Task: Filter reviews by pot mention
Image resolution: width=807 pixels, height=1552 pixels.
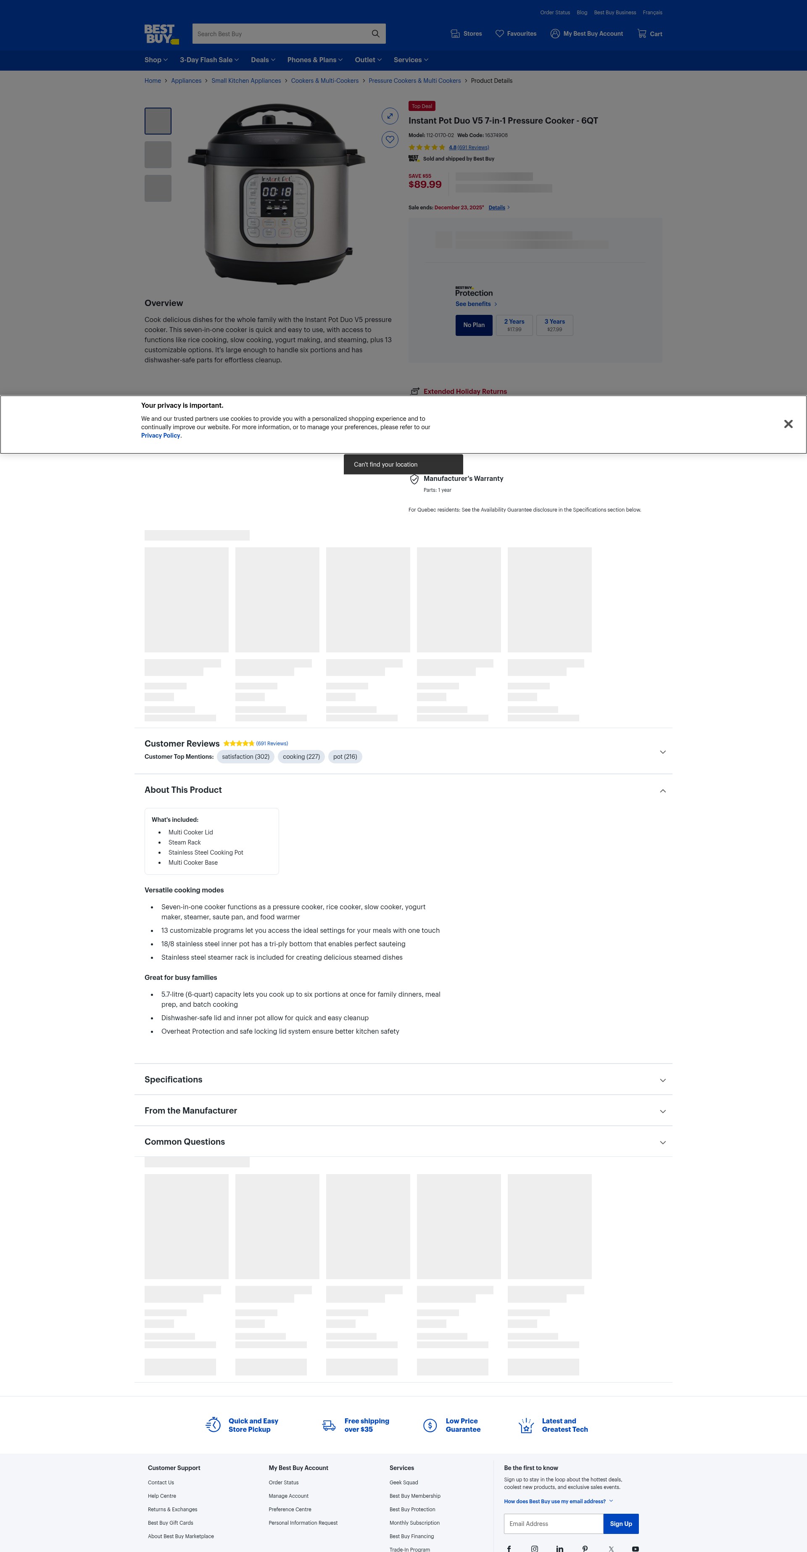Action: [345, 757]
